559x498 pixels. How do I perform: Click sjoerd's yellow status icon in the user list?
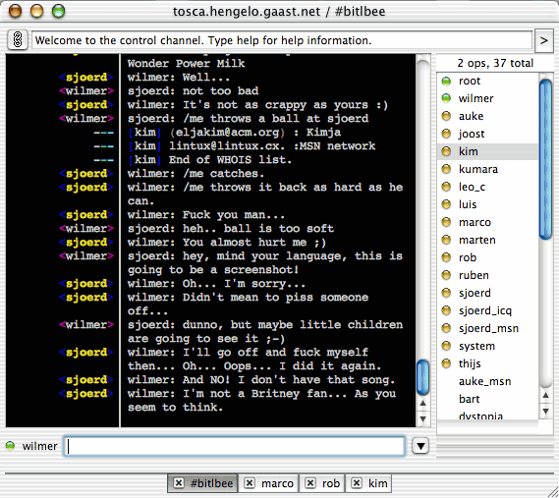[x=446, y=293]
